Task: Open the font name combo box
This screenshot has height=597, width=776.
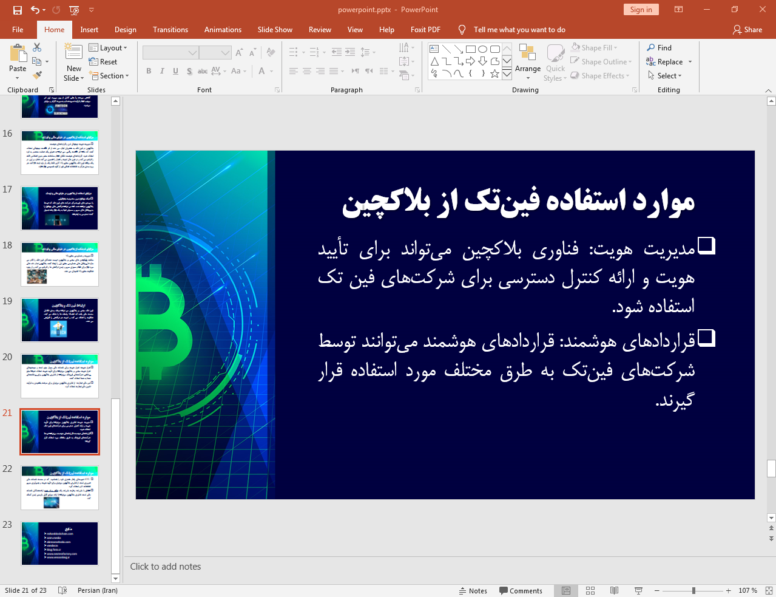Action: pos(170,53)
